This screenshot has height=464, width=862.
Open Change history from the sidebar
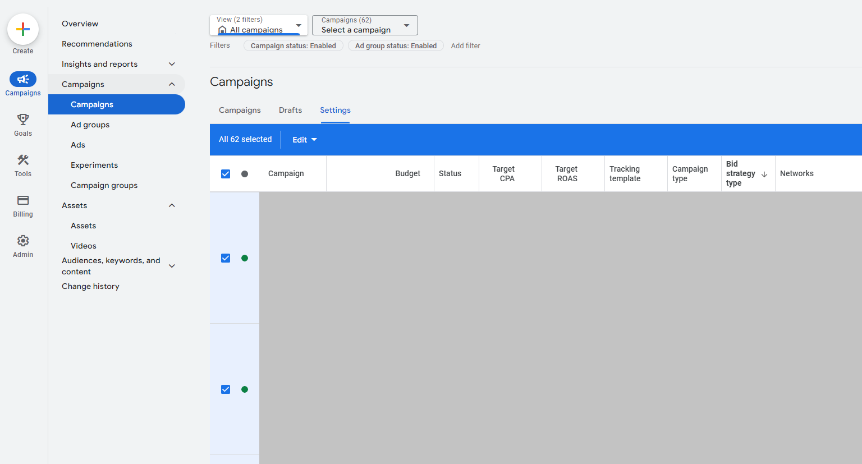[90, 286]
